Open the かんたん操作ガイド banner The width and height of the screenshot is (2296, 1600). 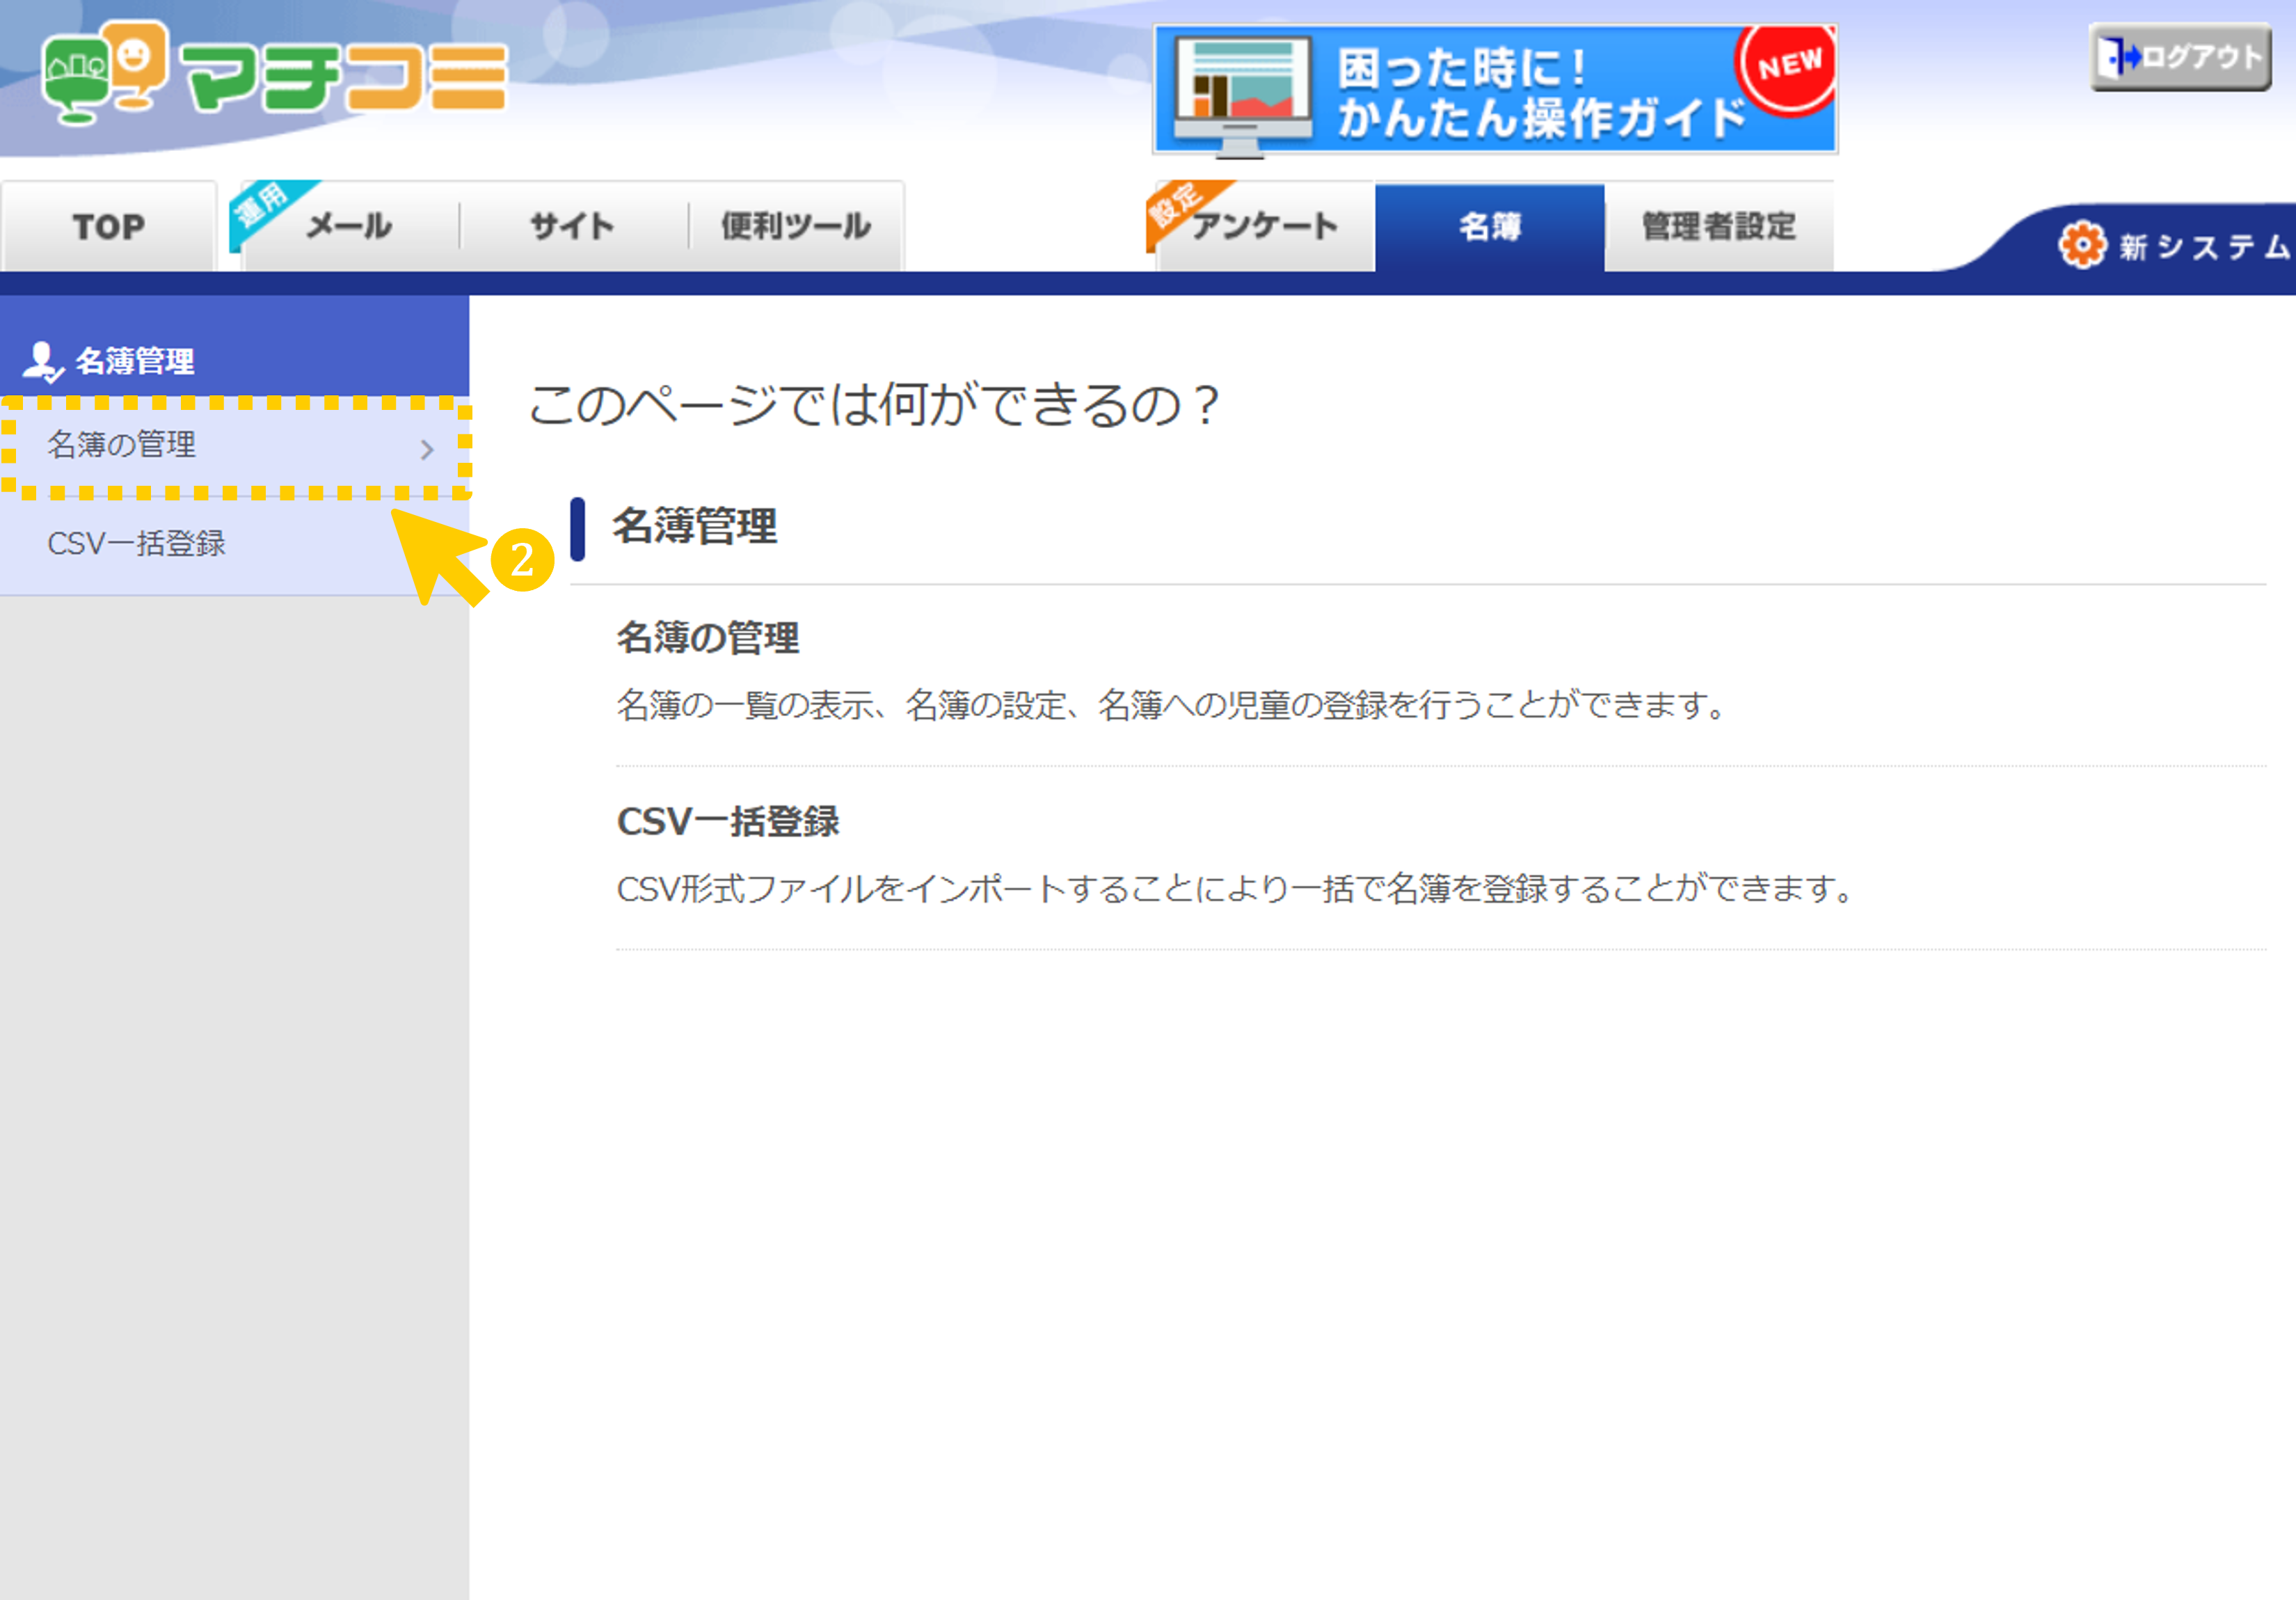(1495, 91)
